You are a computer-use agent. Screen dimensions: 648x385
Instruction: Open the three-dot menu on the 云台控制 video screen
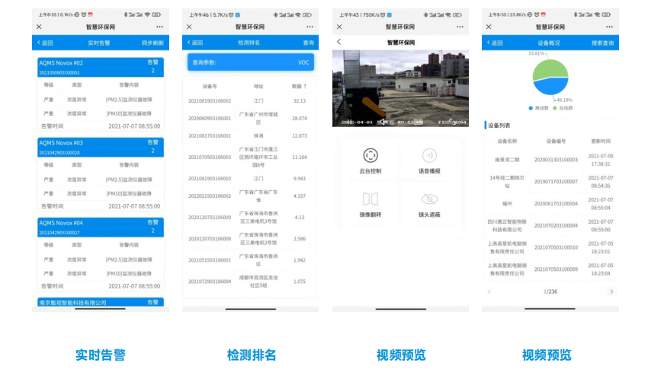[460, 27]
